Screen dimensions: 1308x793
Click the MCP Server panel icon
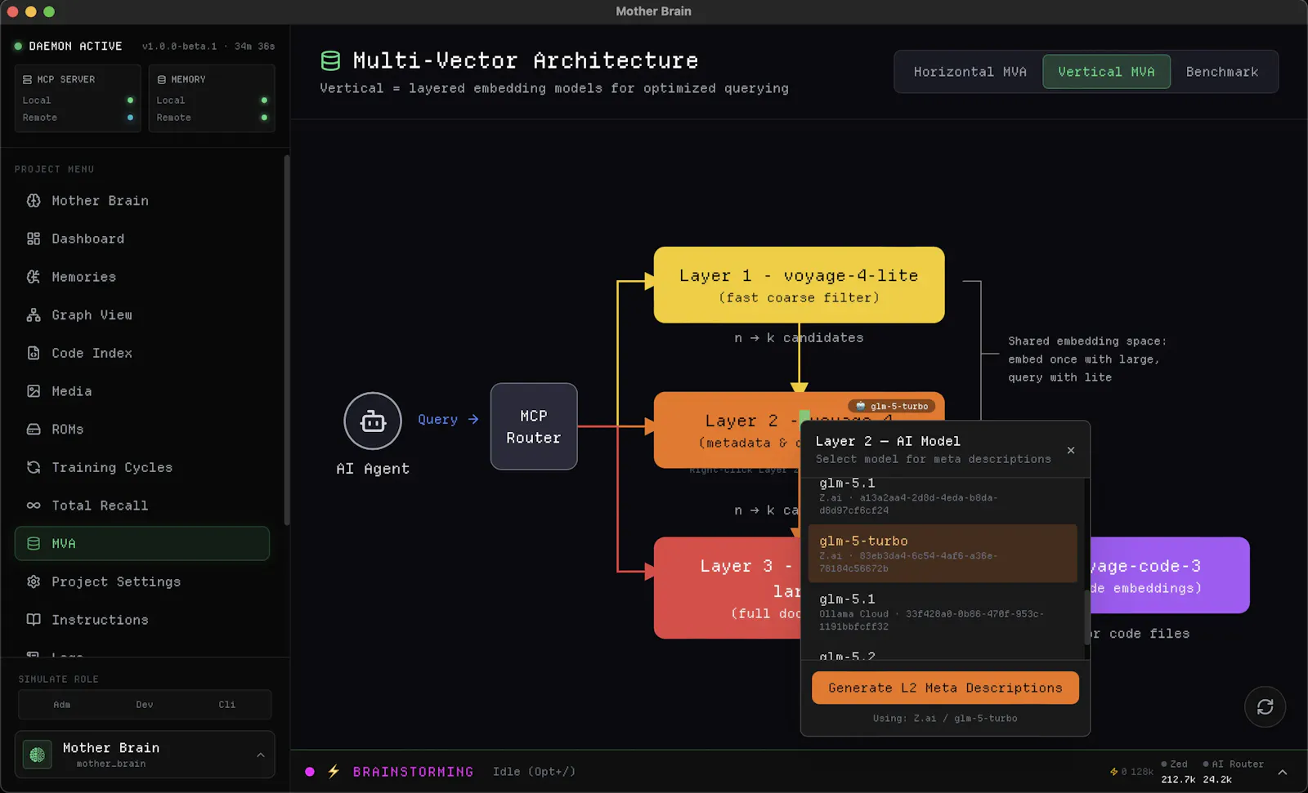point(27,80)
